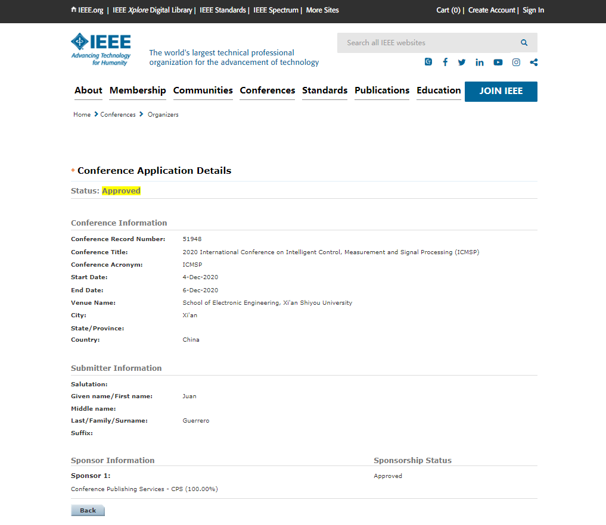Click the Sponsorship Status heading
606x525 pixels.
413,460
